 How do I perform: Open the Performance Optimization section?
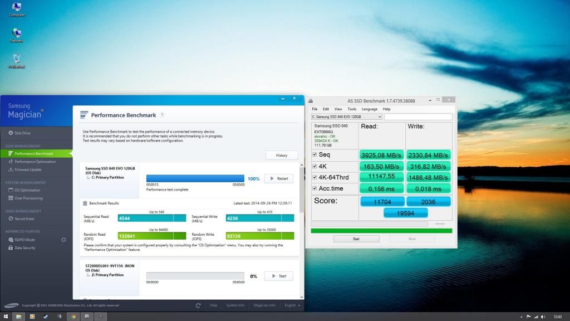point(35,162)
